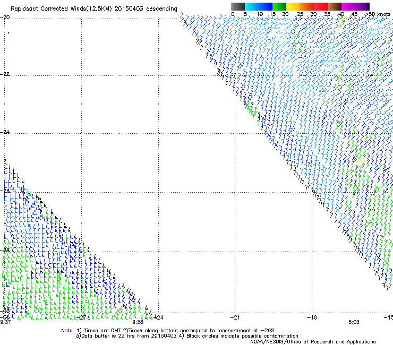Viewport: 393px width, 345px height.
Task: Click the gray 0–5 knots legend segment
Action: coord(238,6)
